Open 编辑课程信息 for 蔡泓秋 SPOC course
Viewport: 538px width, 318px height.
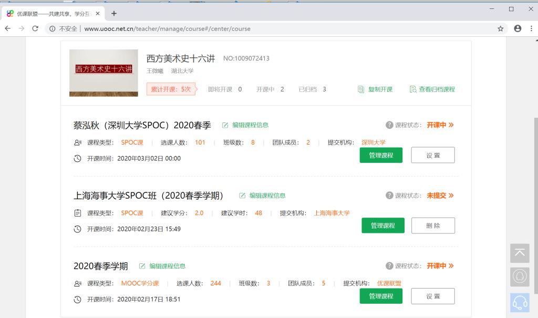[x=250, y=125]
